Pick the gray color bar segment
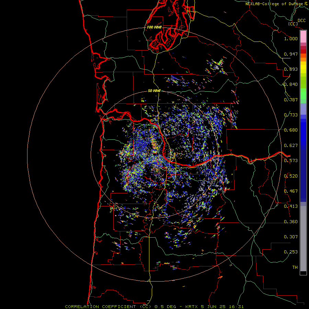 click(x=303, y=239)
